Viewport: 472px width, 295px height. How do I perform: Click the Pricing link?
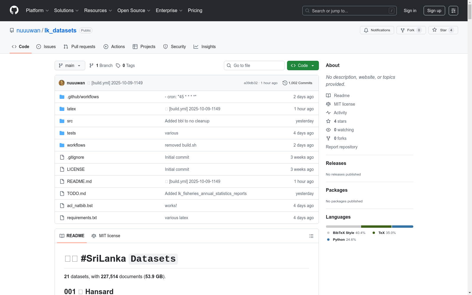point(195,11)
